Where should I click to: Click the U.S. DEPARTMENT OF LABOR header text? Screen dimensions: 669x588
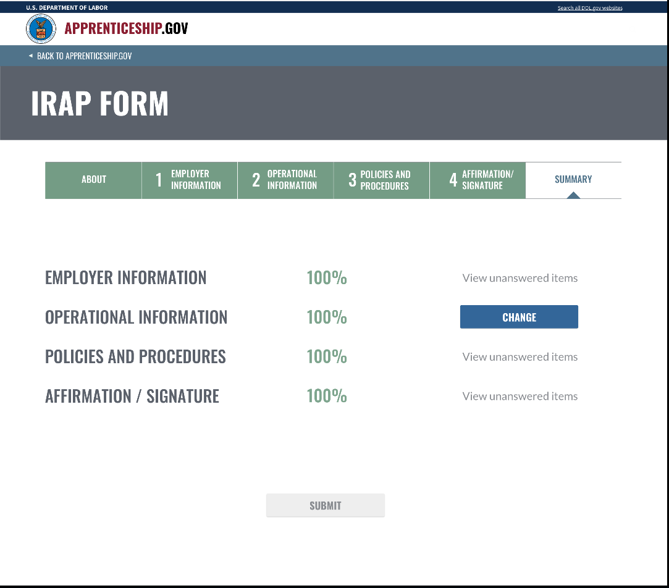67,7
